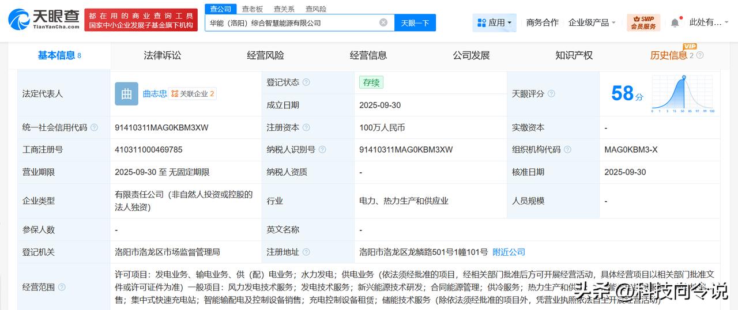Viewport: 738px width, 310px height.
Task: Switch to the 经营信息 tab
Action: [368, 55]
